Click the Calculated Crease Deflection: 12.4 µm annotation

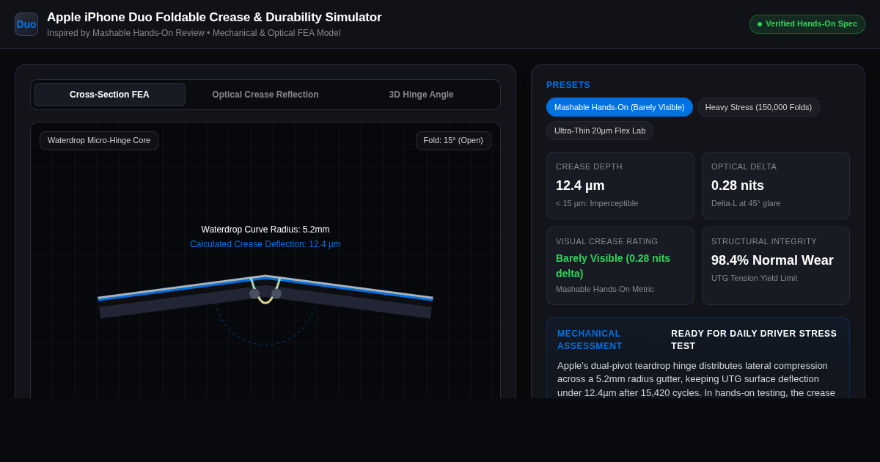point(265,244)
